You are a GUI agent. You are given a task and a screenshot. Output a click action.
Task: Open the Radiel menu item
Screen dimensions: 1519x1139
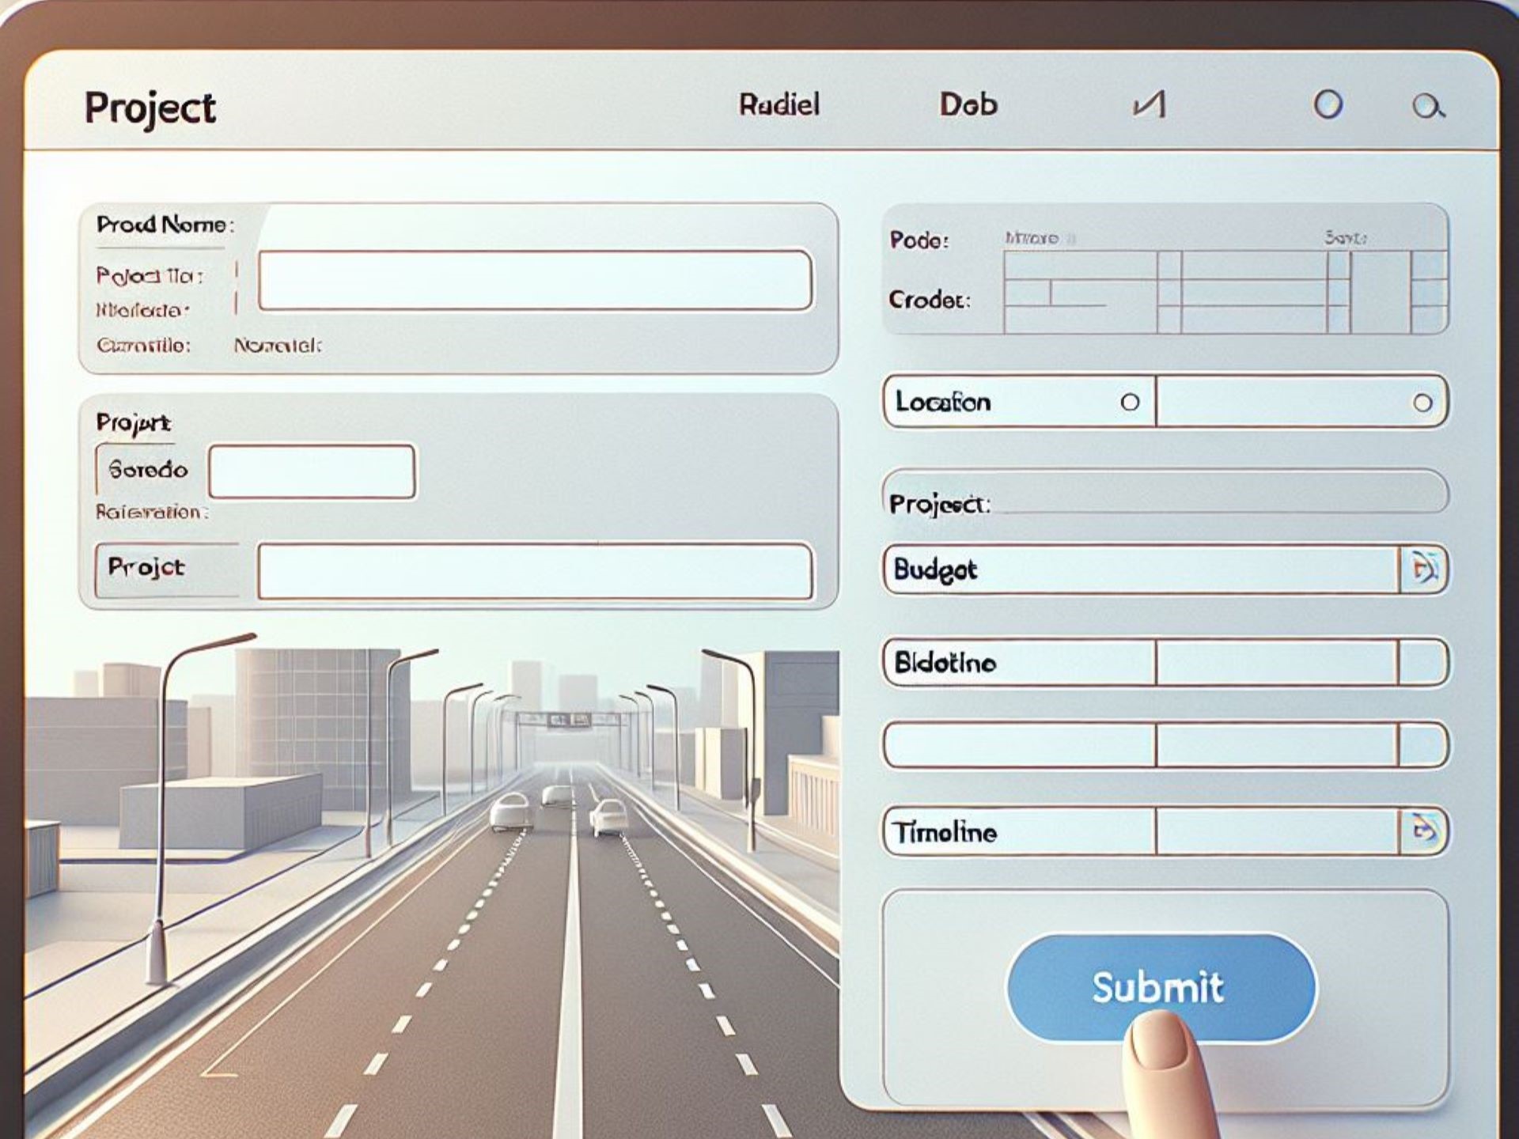click(x=779, y=104)
